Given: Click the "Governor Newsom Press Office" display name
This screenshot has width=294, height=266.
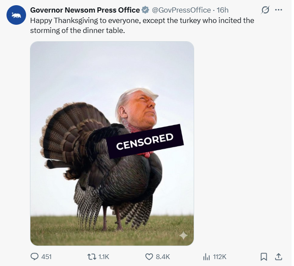Looking at the screenshot, I should tap(85, 10).
